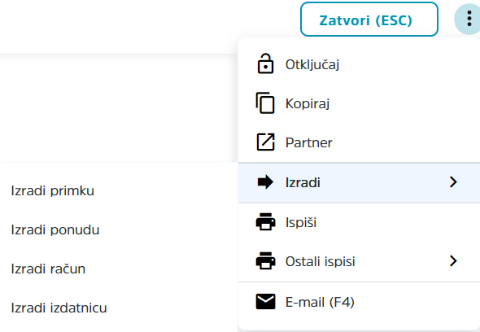Click the Zatvori (ESC) button
The height and width of the screenshot is (332, 480).
coord(369,20)
